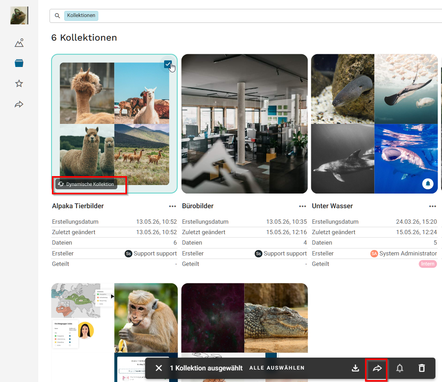
Task: Open the collections box icon in sidebar
Action: point(19,63)
